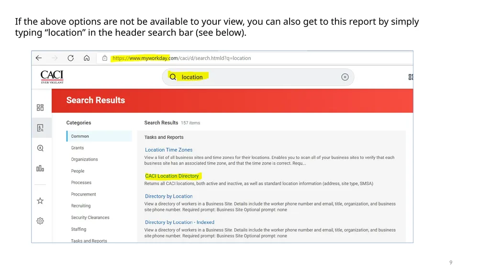The width and height of the screenshot is (490, 275).
Task: Select the Security Clearances category
Action: tap(90, 218)
